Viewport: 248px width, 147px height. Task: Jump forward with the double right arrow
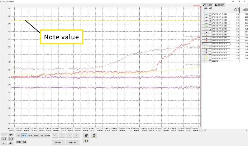coord(76,135)
